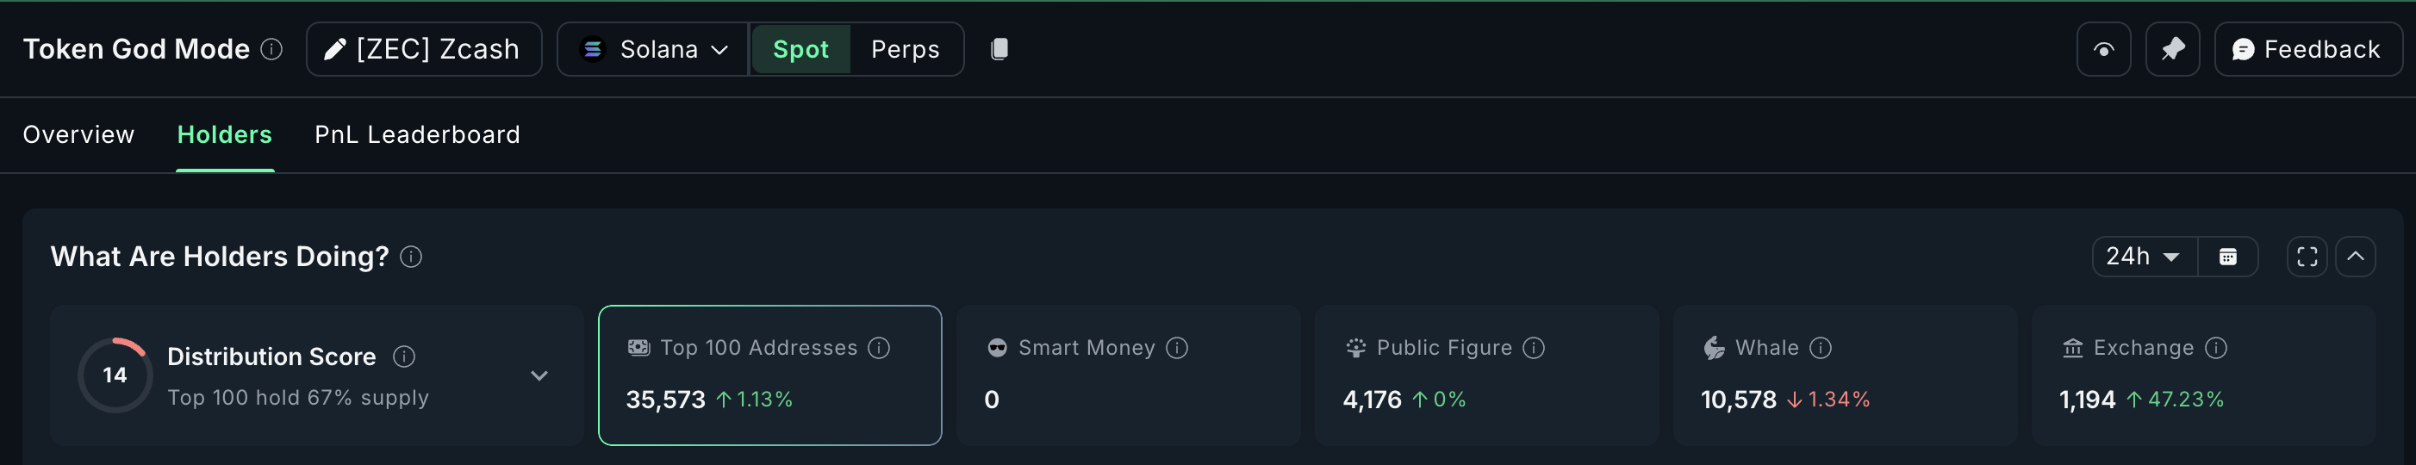Open the PnL Leaderboard tab
The width and height of the screenshot is (2416, 465).
coord(417,135)
